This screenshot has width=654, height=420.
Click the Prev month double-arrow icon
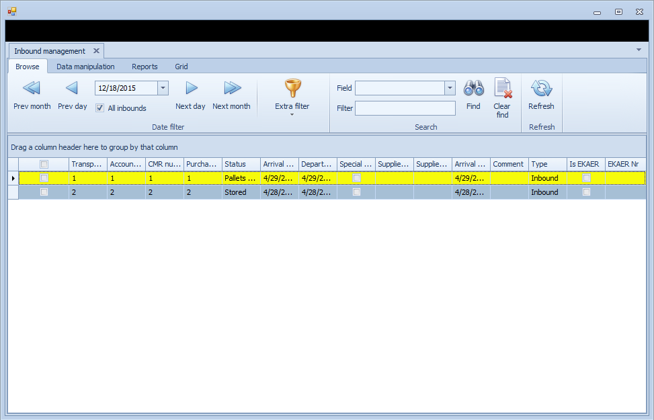(x=32, y=88)
